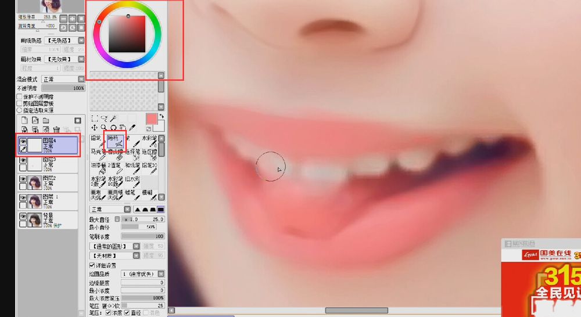
Task: Hide 图层2 with its eye icon
Action: [23, 179]
